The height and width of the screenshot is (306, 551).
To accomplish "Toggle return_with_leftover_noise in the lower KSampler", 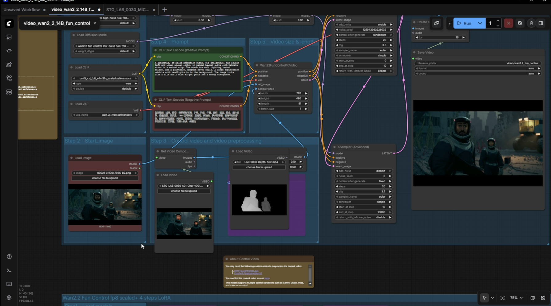I will (363, 217).
